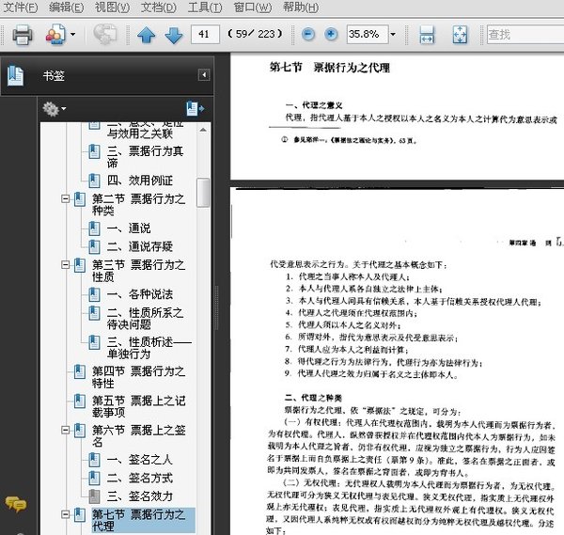This screenshot has height=535, width=564.
Task: Open the 视图(V) menu
Action: (x=112, y=8)
